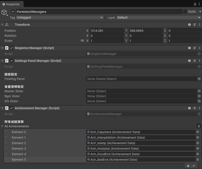Open the object picker for Ach_Capybara element
202x169 pixels.
tap(198, 132)
